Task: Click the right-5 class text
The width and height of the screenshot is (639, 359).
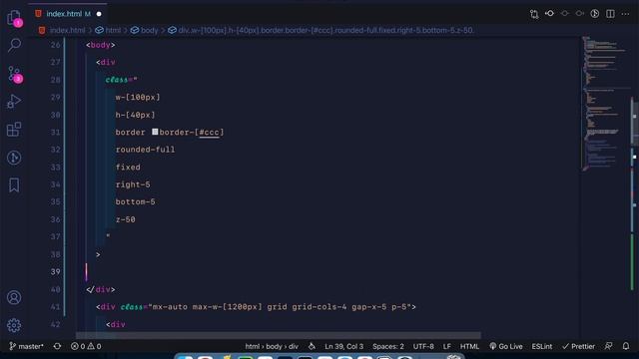Action: click(133, 184)
